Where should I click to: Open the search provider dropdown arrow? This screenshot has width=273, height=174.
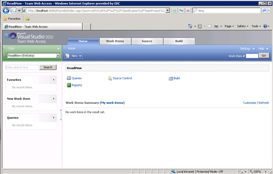pos(269,11)
